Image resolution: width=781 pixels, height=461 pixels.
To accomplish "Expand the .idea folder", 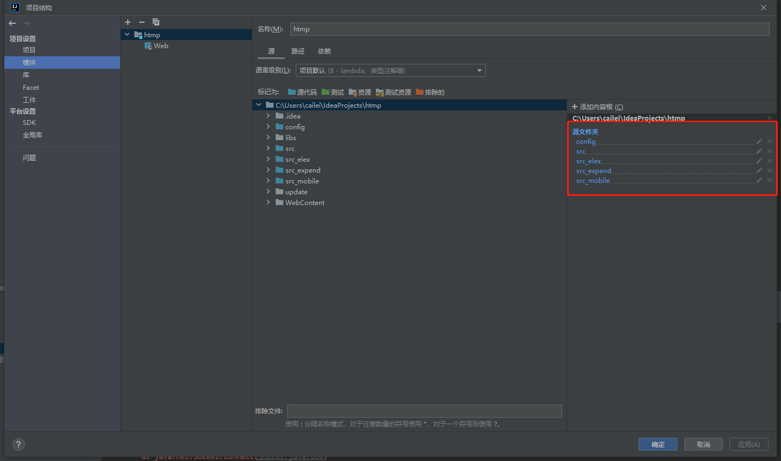I will pos(268,116).
